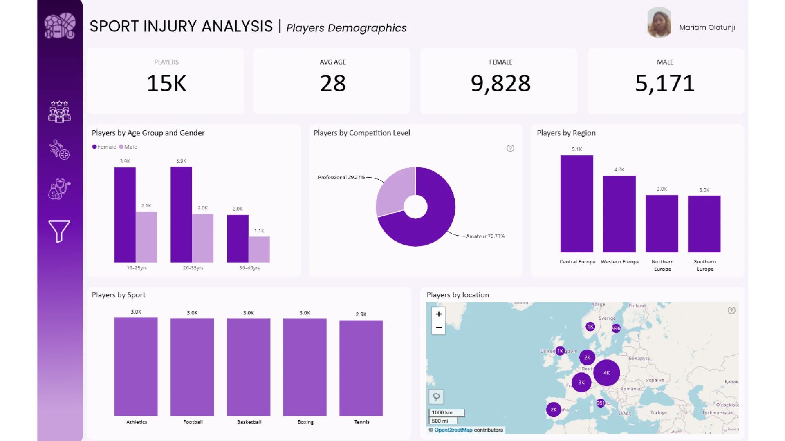Select the Boxing bar
The image size is (785, 441).
pyautogui.click(x=305, y=367)
